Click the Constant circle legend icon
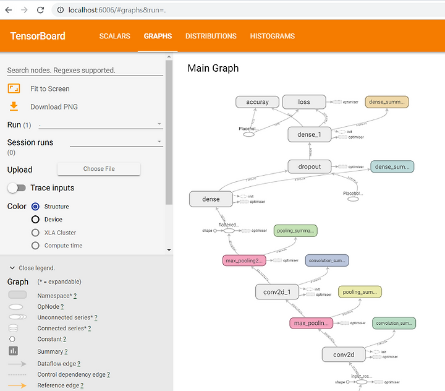The width and height of the screenshot is (445, 391). click(12, 339)
